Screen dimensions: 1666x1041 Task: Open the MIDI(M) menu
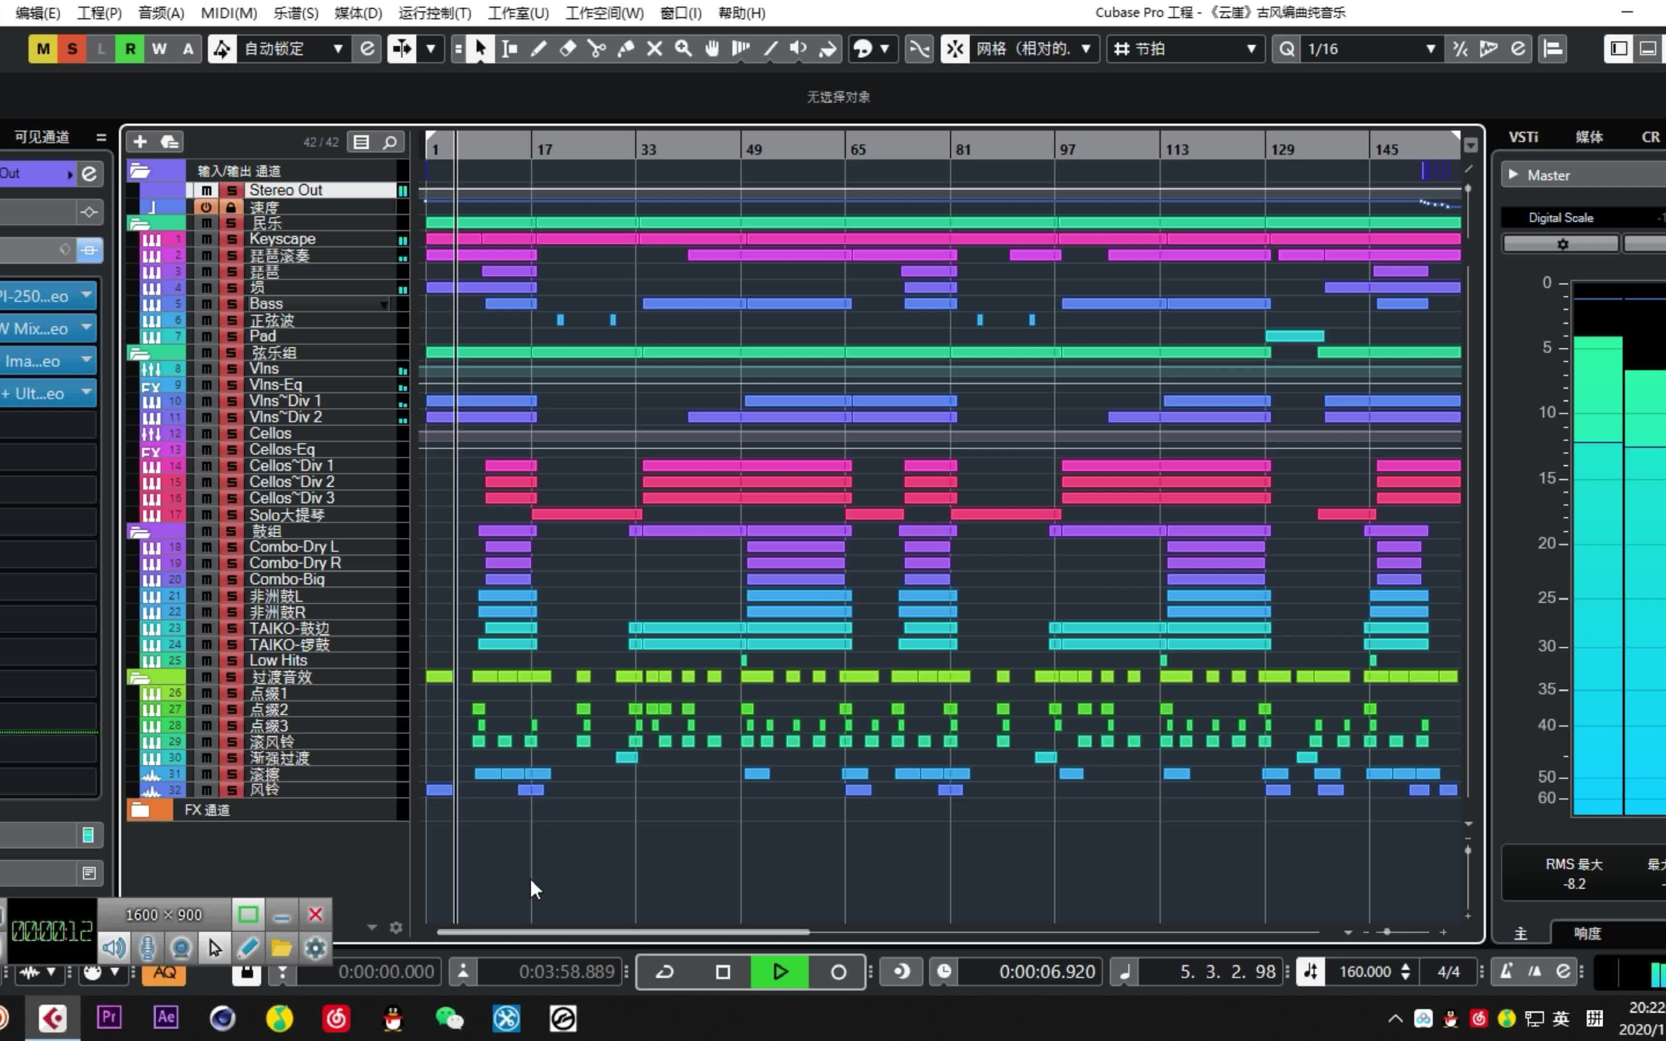point(229,13)
